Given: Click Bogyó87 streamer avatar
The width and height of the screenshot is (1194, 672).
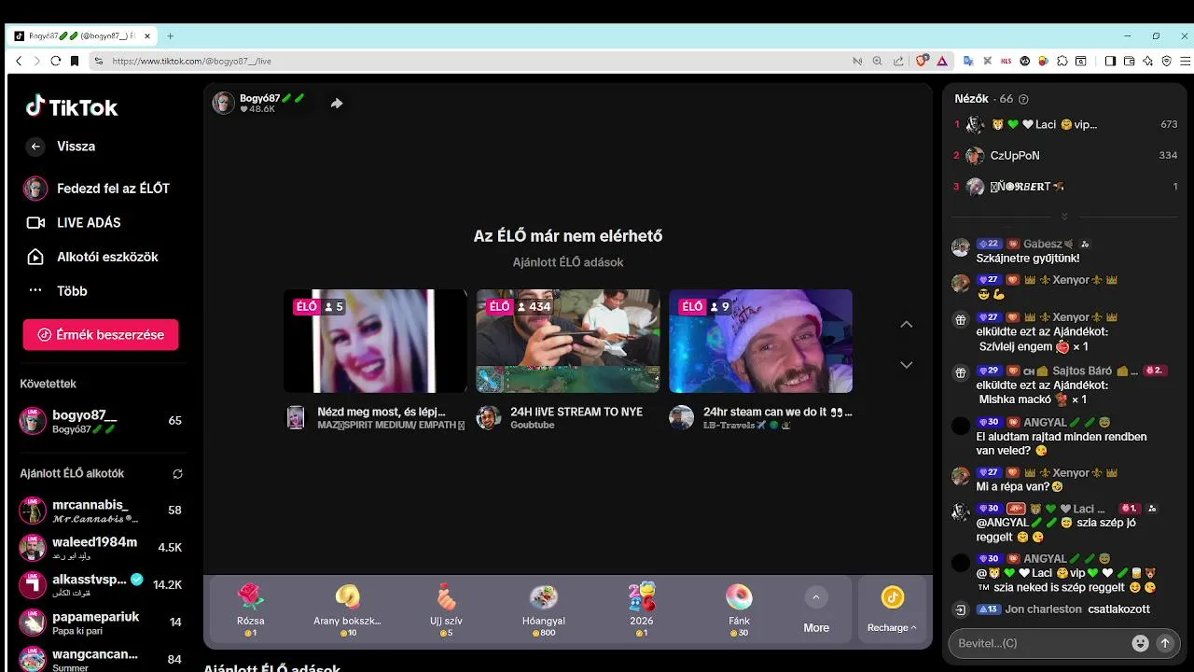Looking at the screenshot, I should (223, 103).
